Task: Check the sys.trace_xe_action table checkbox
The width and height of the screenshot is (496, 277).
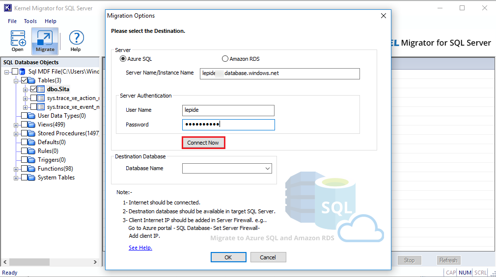Action: pos(33,98)
